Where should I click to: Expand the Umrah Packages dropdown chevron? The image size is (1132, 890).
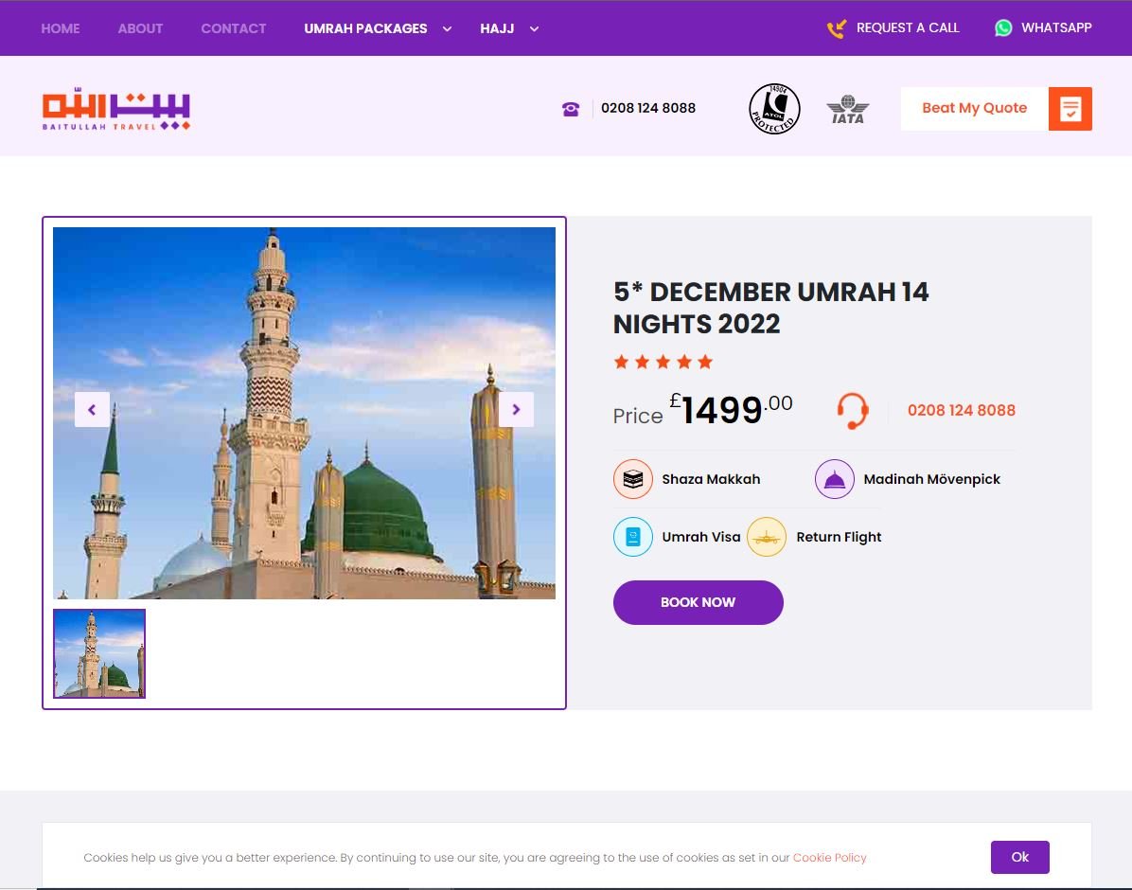tap(447, 29)
